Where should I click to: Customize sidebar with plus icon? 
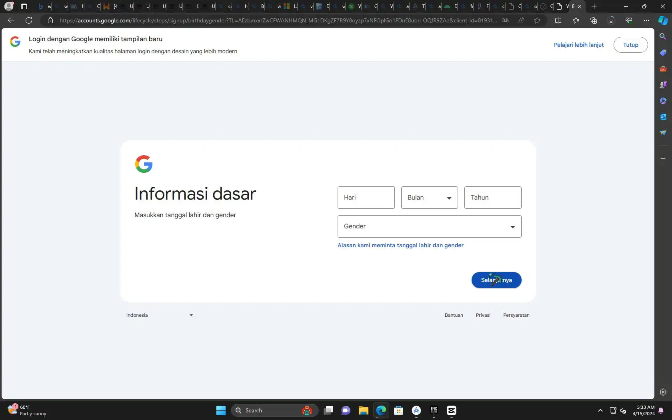(663, 159)
